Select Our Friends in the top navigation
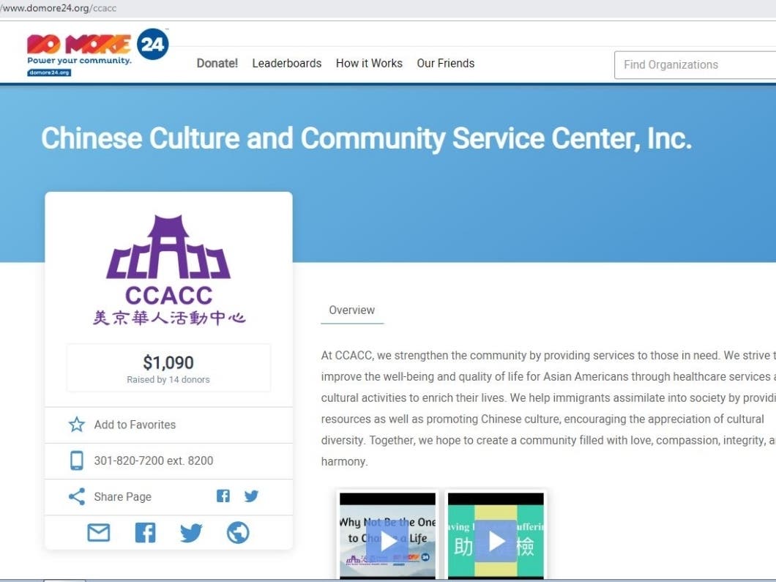The image size is (776, 582). coord(445,64)
